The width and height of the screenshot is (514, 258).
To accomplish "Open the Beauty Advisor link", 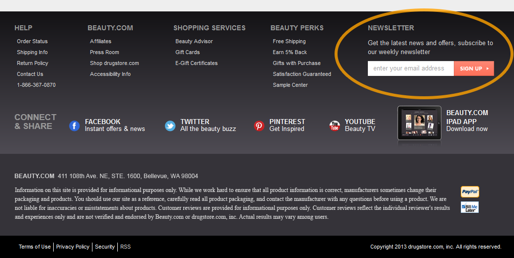I will click(x=194, y=41).
